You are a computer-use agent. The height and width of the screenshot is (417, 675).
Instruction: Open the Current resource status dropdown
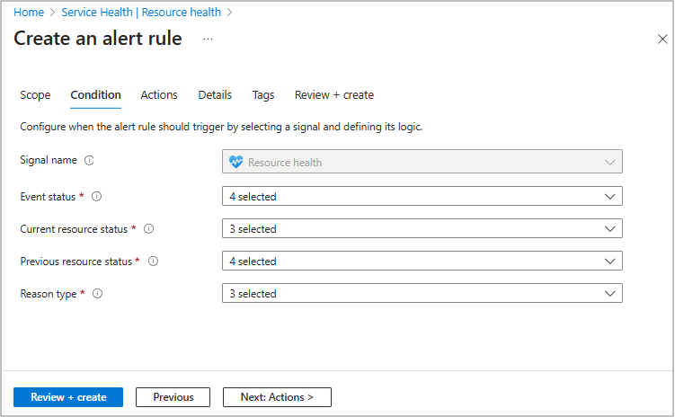click(x=422, y=228)
